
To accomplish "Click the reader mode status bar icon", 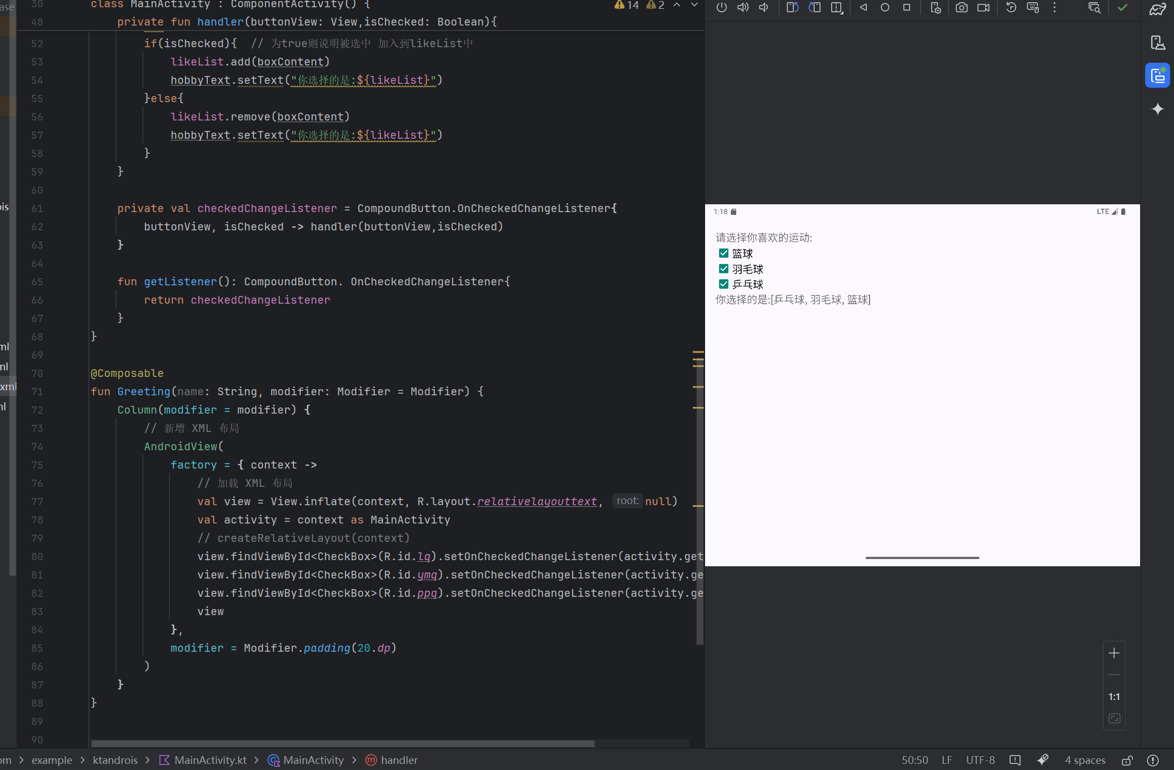I will coord(1015,760).
